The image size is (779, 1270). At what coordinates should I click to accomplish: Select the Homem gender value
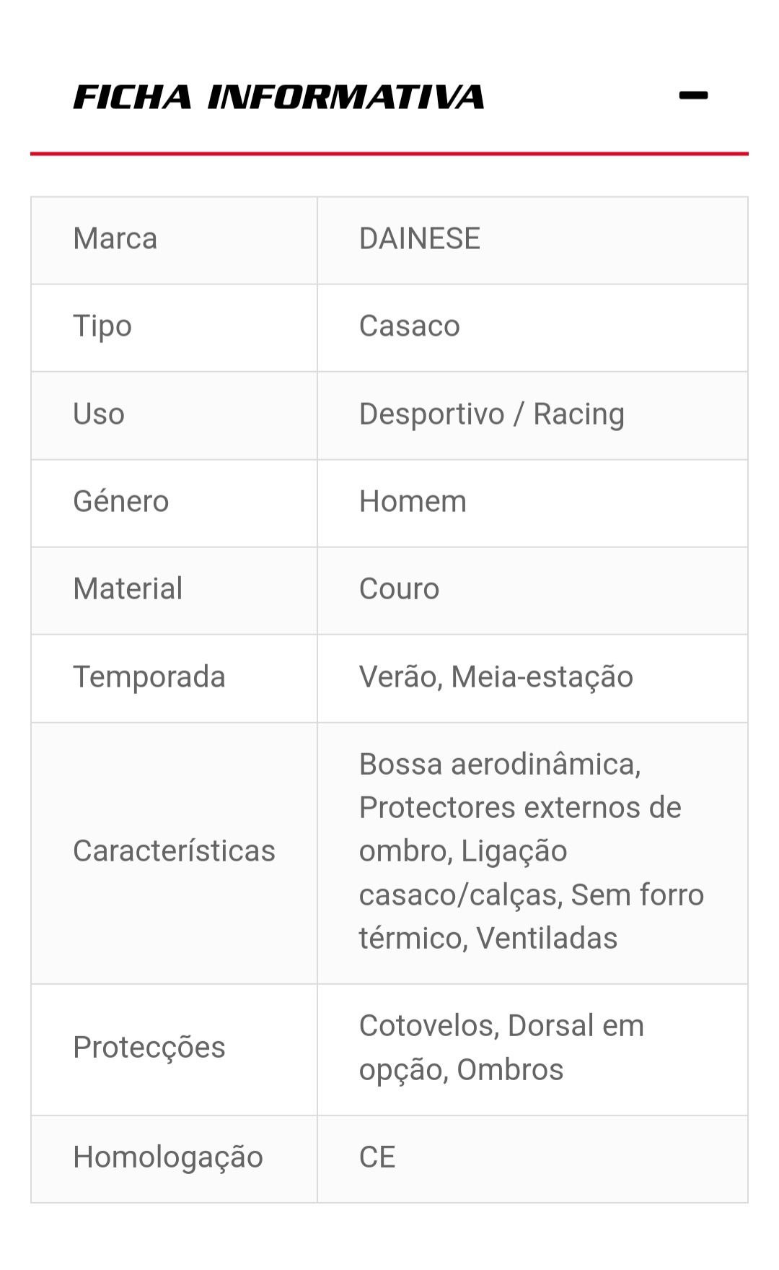[x=413, y=502]
